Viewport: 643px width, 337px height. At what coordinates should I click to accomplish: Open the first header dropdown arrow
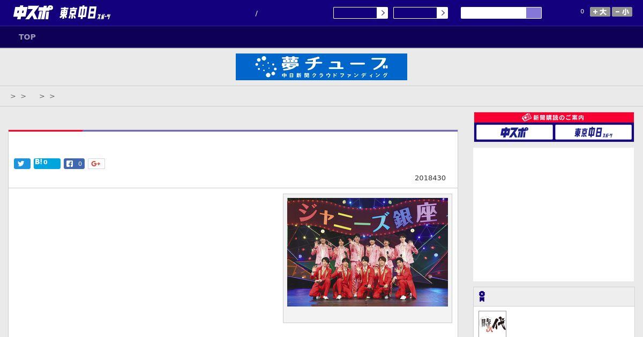(382, 13)
